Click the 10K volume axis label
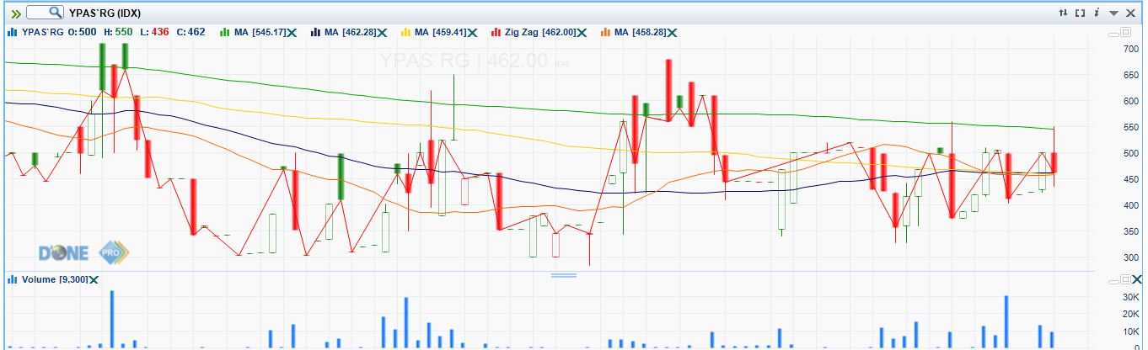This screenshot has height=350, width=1148. [1130, 331]
